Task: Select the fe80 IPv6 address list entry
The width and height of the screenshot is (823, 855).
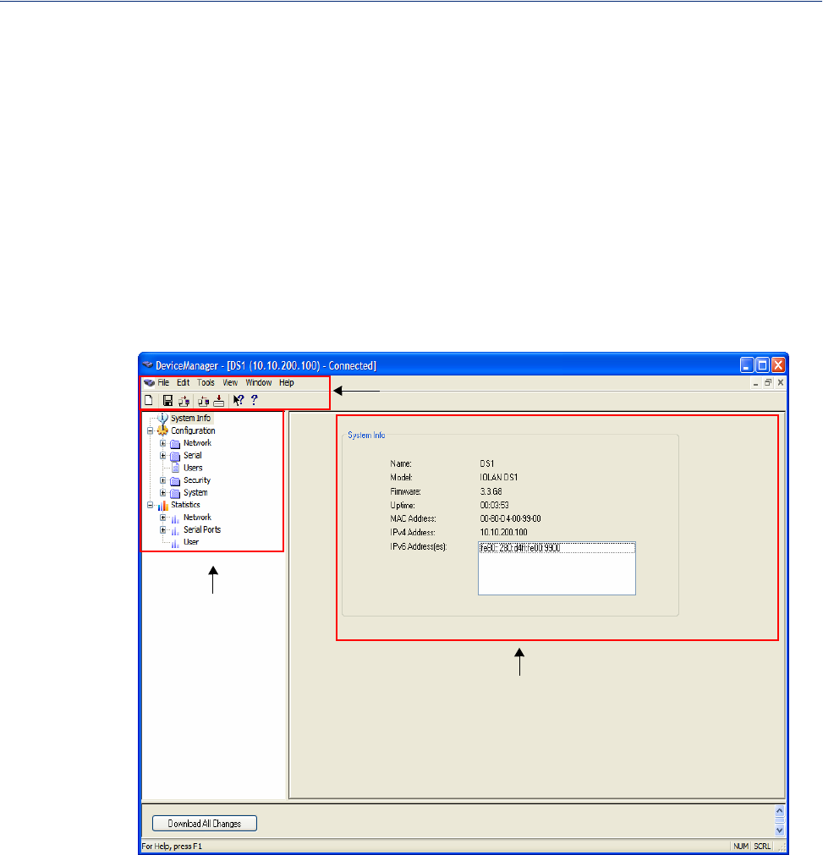Action: 557,548
